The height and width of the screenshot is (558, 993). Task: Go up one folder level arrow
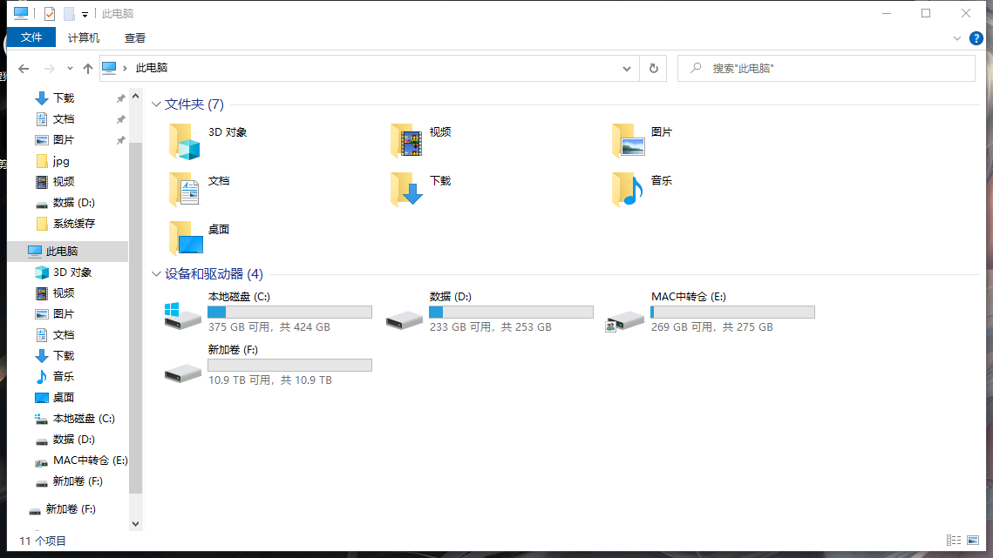[x=87, y=68]
